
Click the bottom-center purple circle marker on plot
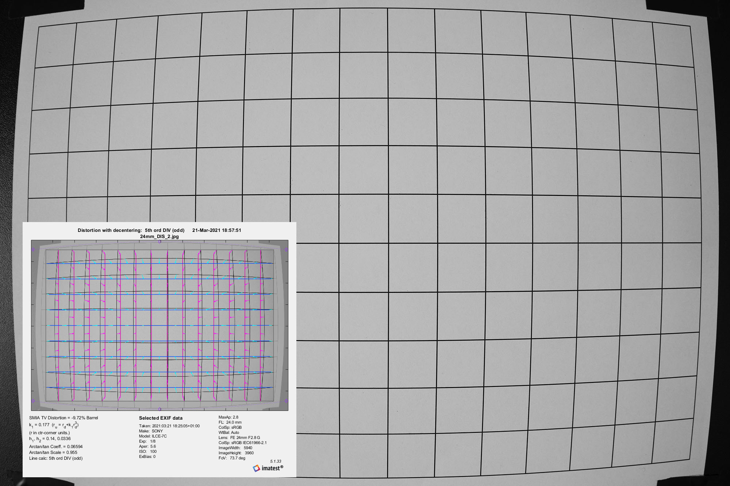(x=160, y=409)
